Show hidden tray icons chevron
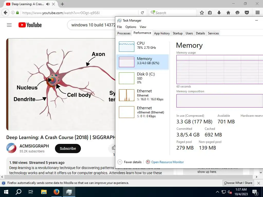 coord(217,192)
